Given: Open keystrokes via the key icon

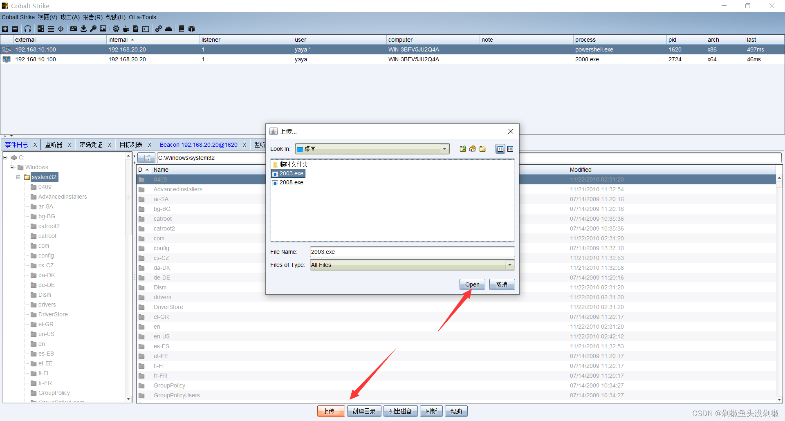Looking at the screenshot, I should pos(93,29).
